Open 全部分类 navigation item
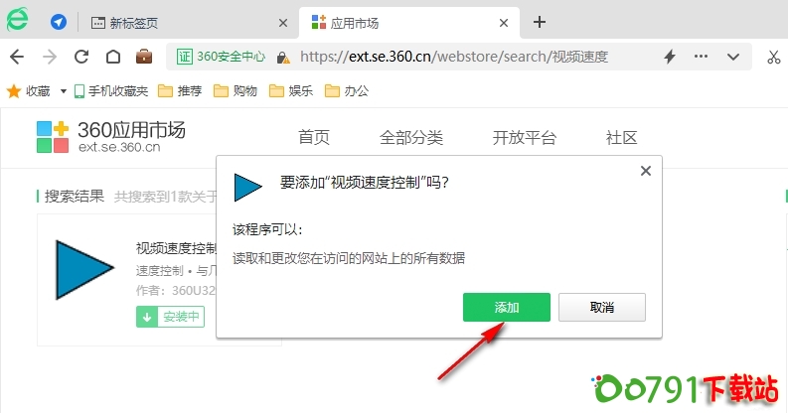Image resolution: width=788 pixels, height=413 pixels. (411, 137)
